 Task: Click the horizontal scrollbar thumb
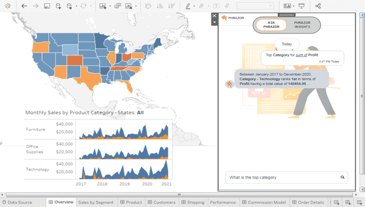click(179, 194)
